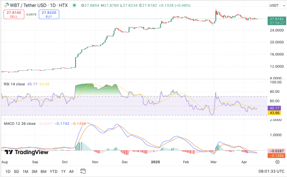Switch to 3M time range

pos(34,172)
